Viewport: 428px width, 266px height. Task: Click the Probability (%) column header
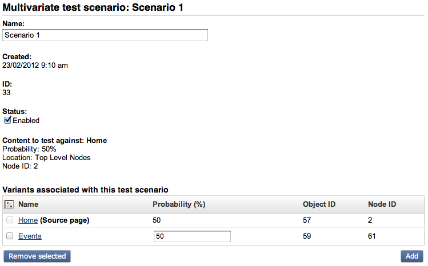pos(179,204)
